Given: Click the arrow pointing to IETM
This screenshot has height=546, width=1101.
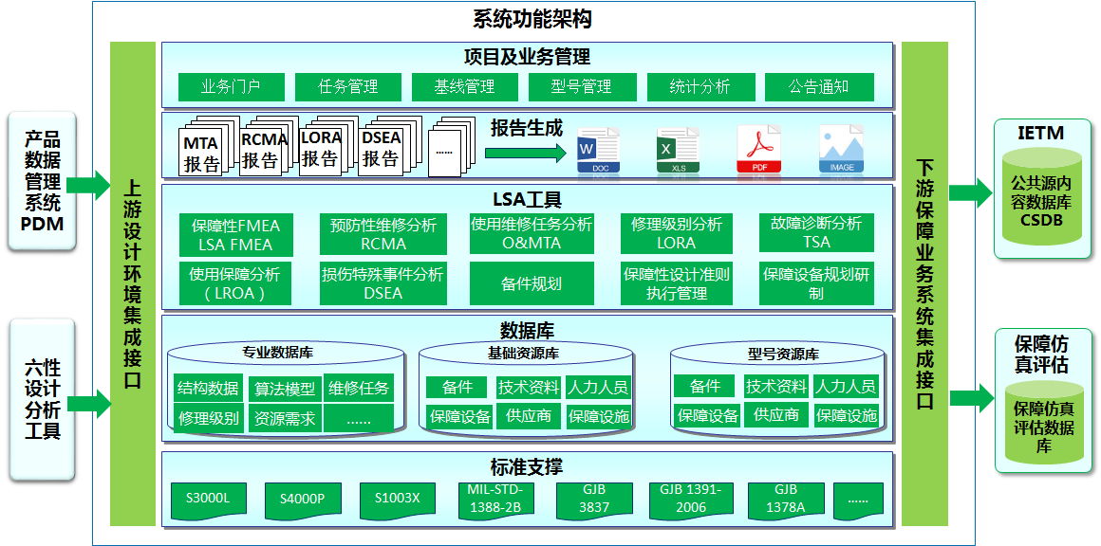Looking at the screenshot, I should [x=971, y=192].
